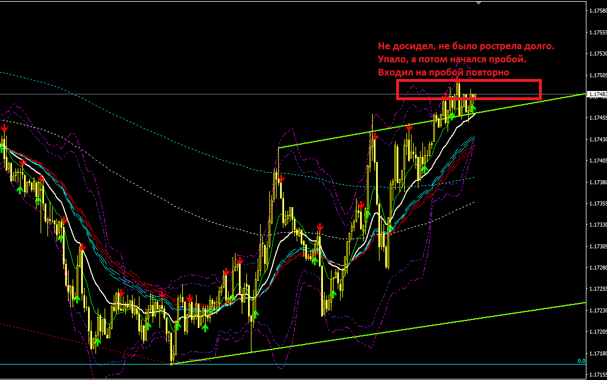Click the 1.17280 price scale label
The width and height of the screenshot is (607, 380).
(x=598, y=268)
